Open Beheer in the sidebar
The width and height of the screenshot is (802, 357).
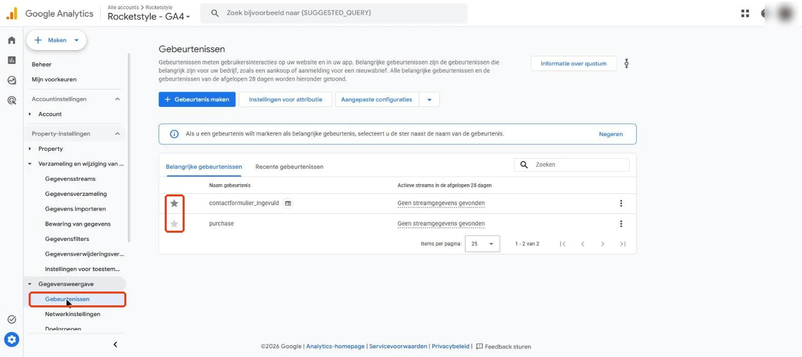click(41, 64)
